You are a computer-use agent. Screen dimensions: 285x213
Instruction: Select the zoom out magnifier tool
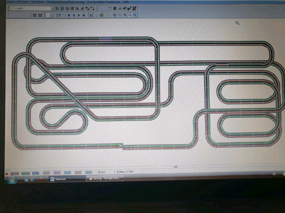pos(130,15)
